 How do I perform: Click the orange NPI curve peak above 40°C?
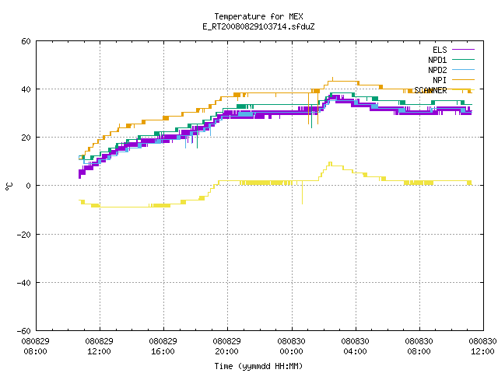[332, 79]
